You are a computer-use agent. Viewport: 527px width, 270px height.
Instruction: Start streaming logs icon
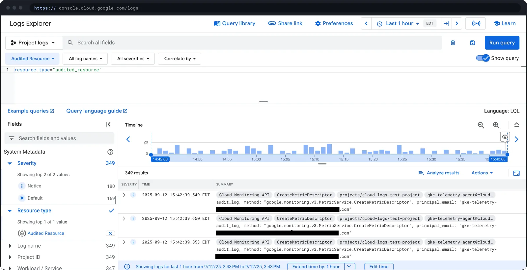click(x=476, y=23)
